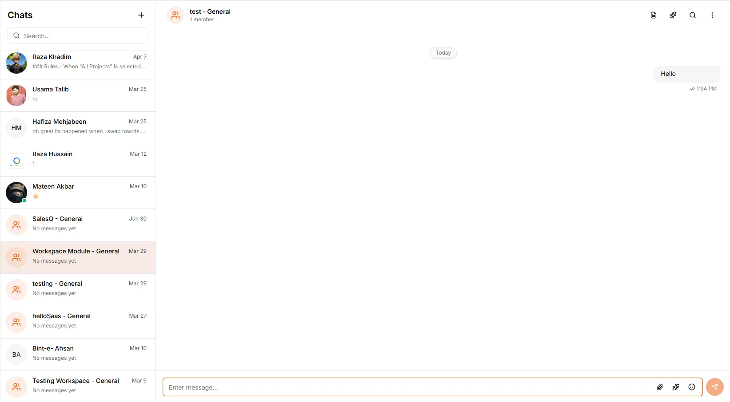
Task: Click the BA initials avatar
Action: click(x=16, y=355)
